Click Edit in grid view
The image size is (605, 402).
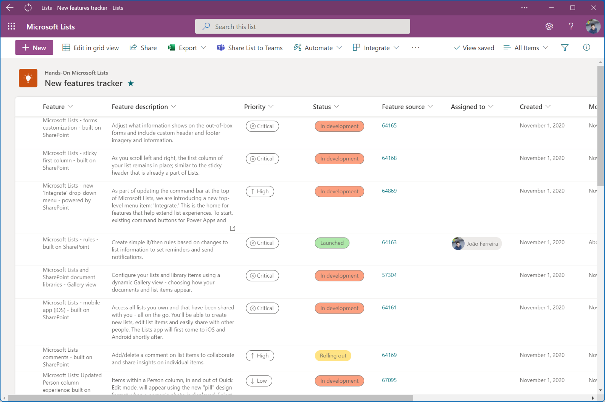[x=90, y=48]
